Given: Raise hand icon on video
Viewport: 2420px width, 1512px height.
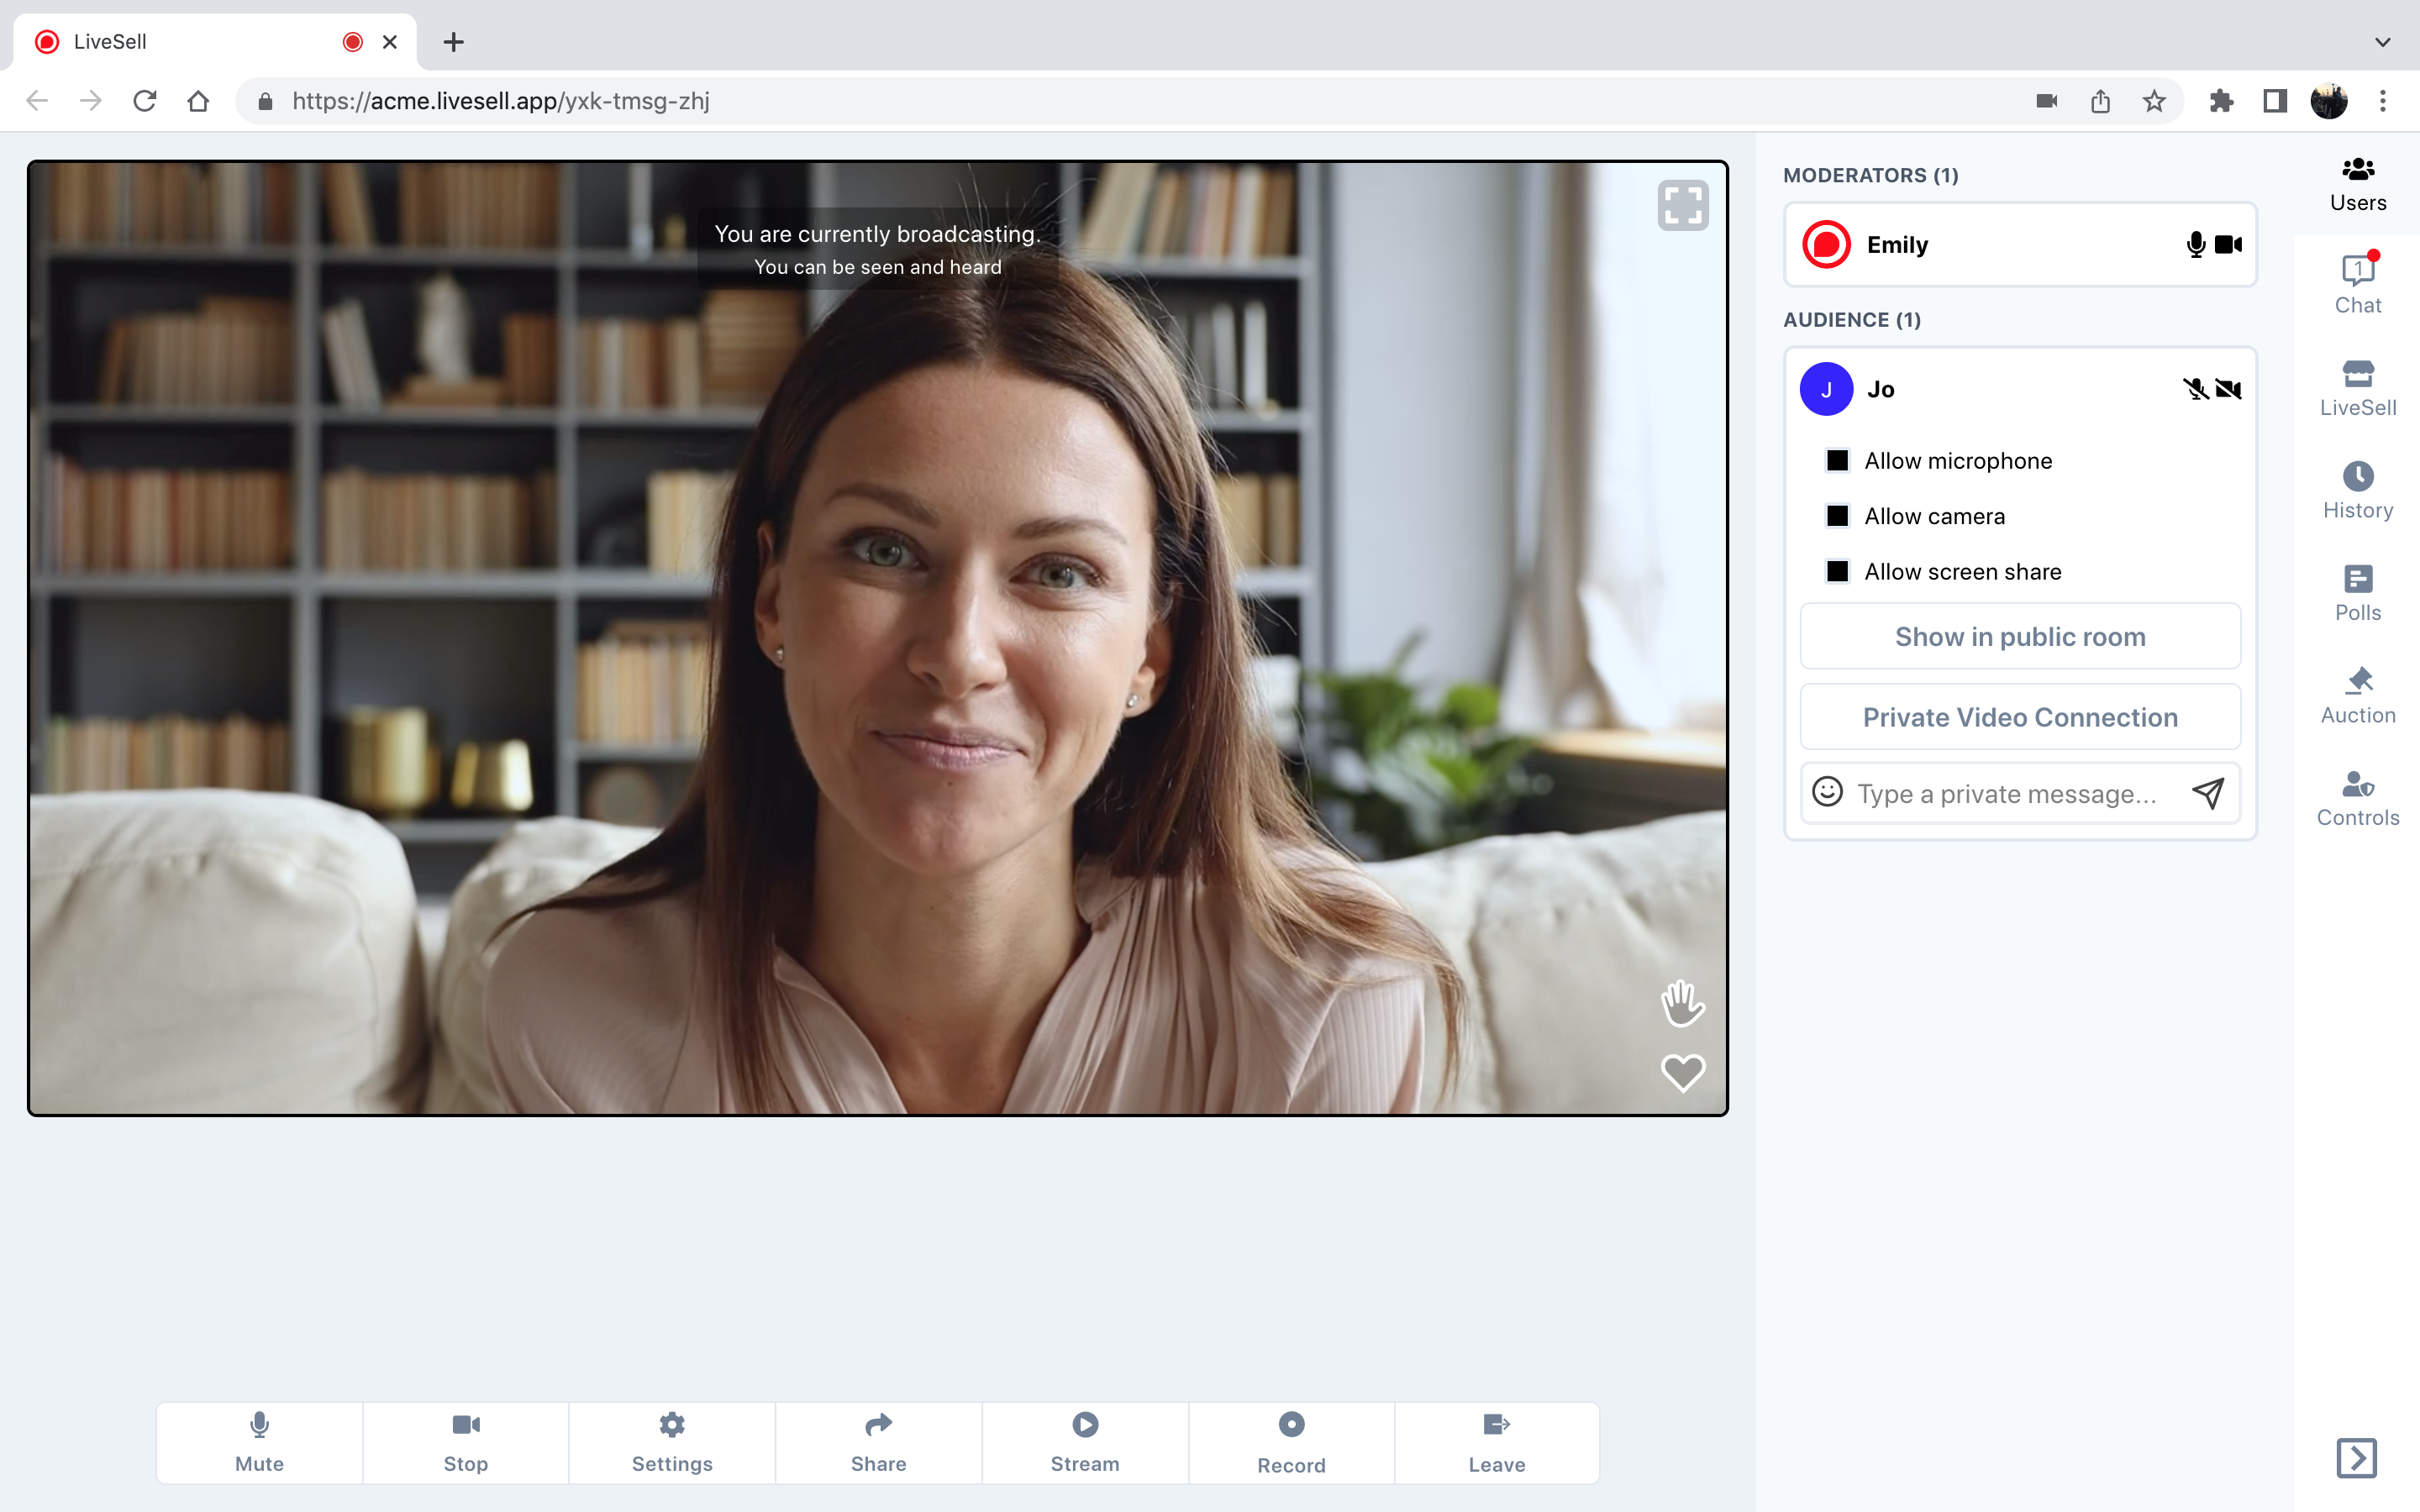Looking at the screenshot, I should (1683, 1003).
